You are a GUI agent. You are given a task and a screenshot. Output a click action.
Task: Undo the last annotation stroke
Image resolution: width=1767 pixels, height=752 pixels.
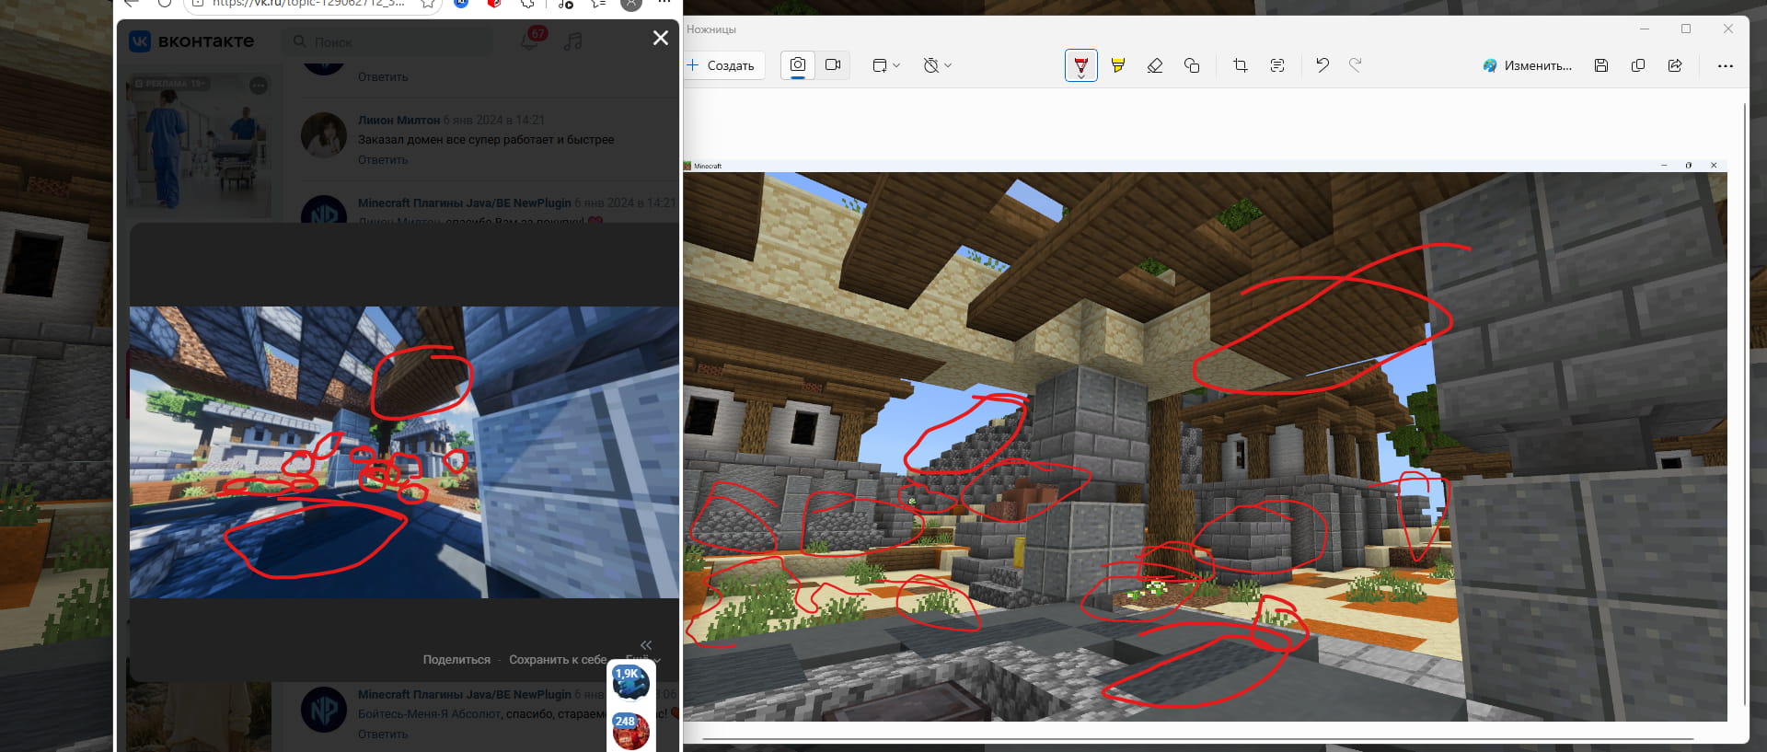point(1322,65)
